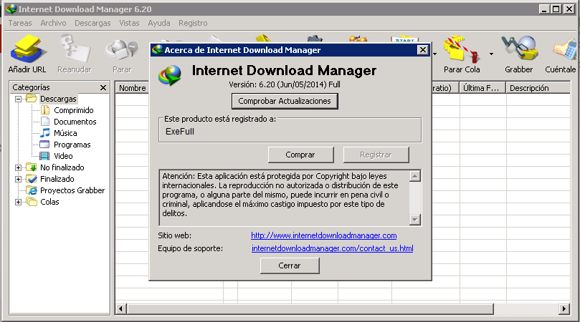Screen dimensions: 580x322
Task: Click the ExeFull registered name text
Action: point(180,132)
